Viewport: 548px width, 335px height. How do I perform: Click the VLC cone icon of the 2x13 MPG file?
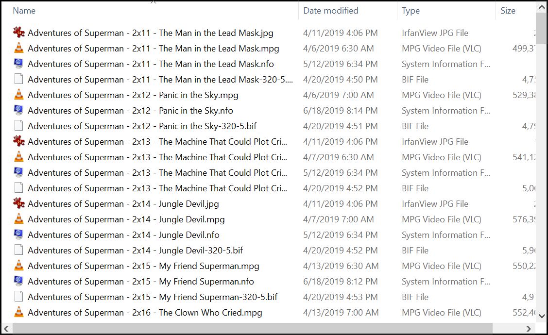(x=19, y=157)
